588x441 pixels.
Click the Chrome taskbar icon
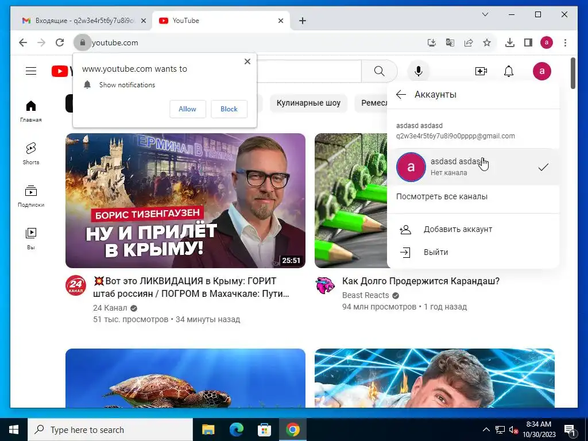tap(292, 430)
